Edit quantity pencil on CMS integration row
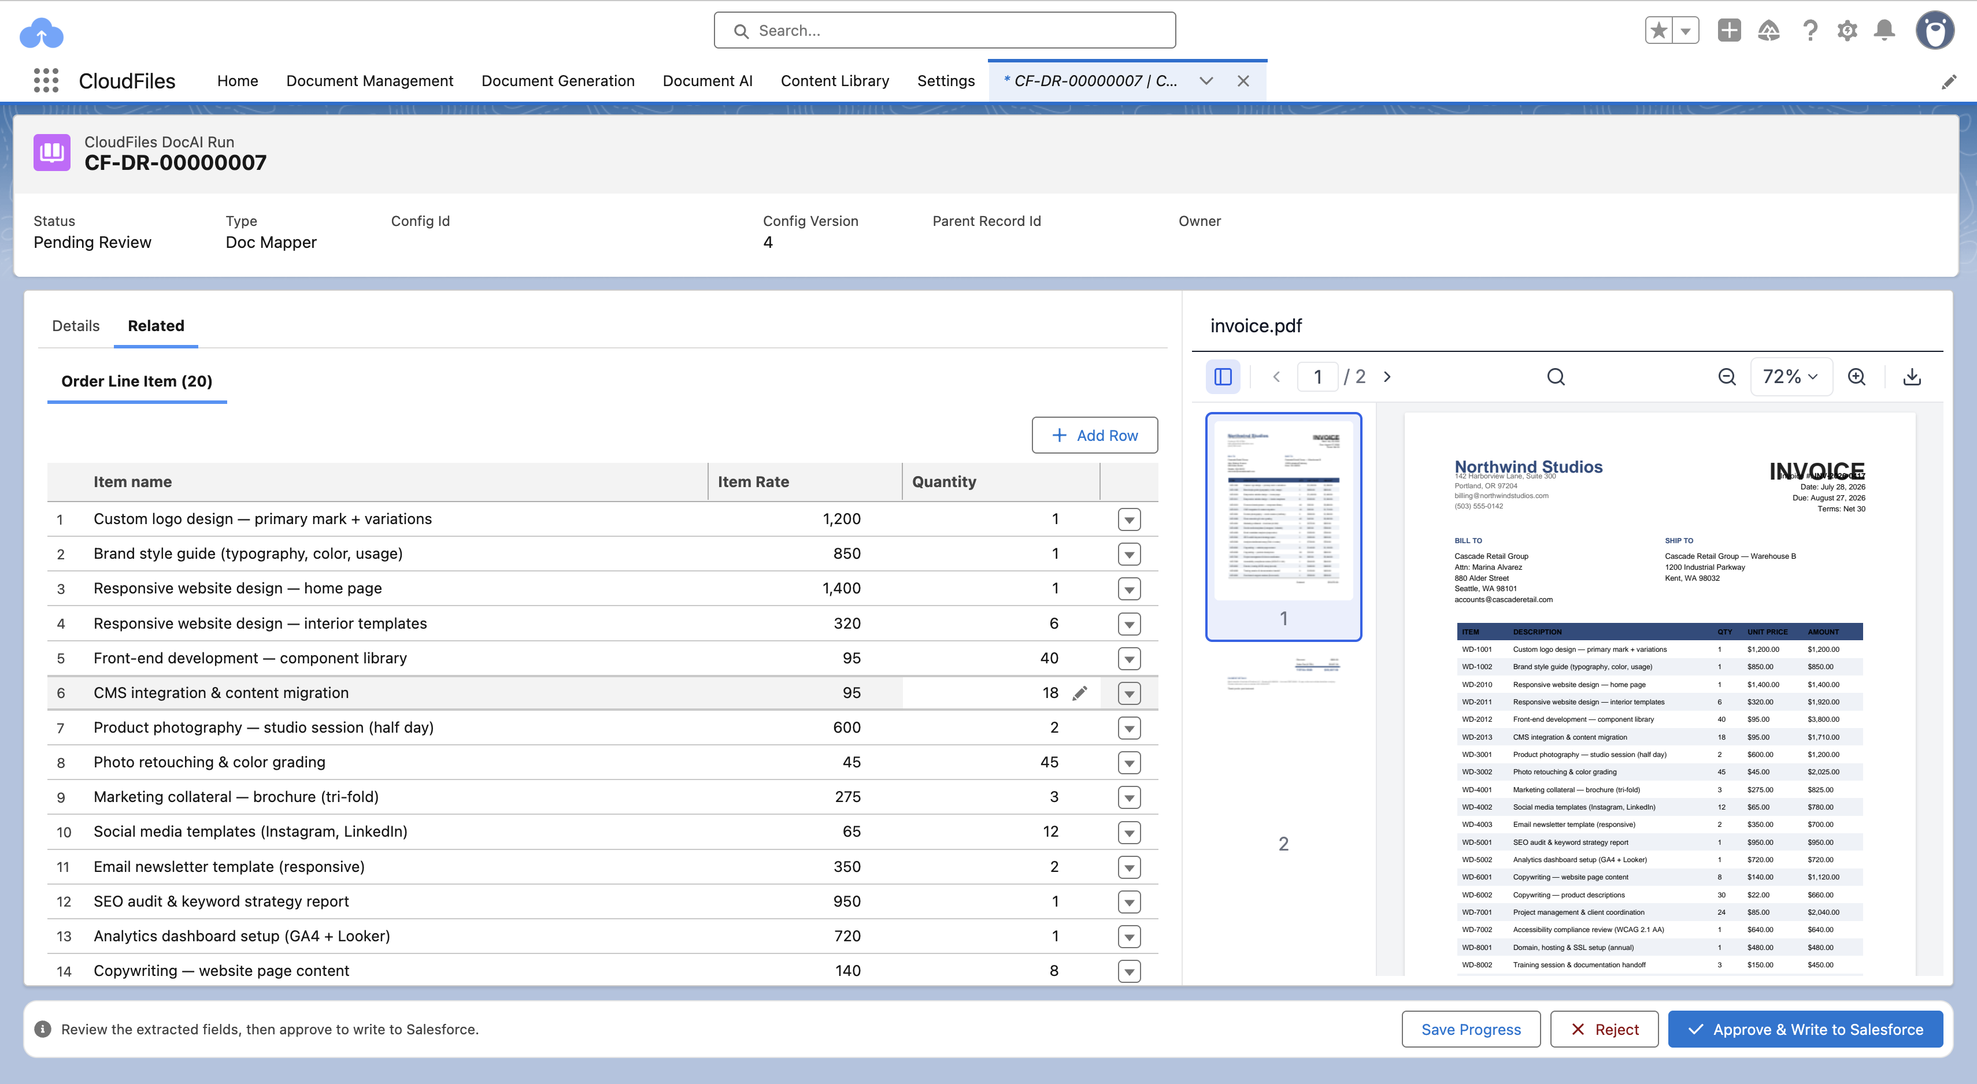Screen dimensions: 1977x1084 click(1080, 693)
